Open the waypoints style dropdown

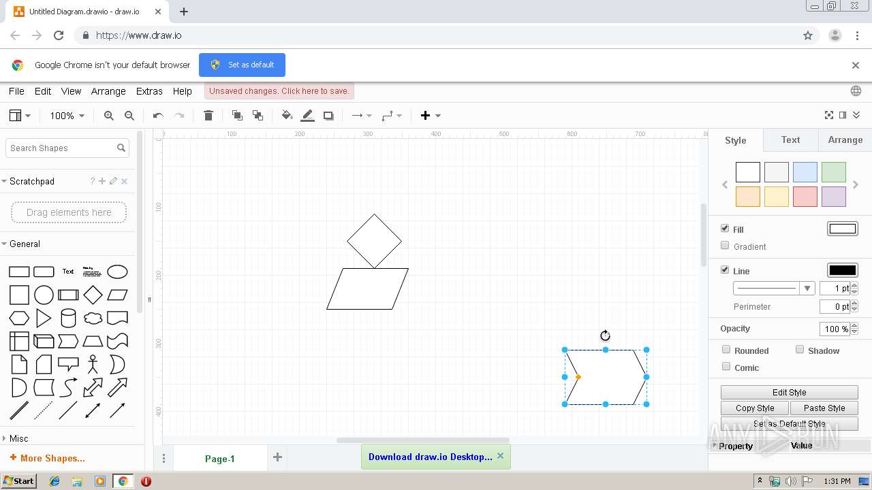tap(392, 116)
